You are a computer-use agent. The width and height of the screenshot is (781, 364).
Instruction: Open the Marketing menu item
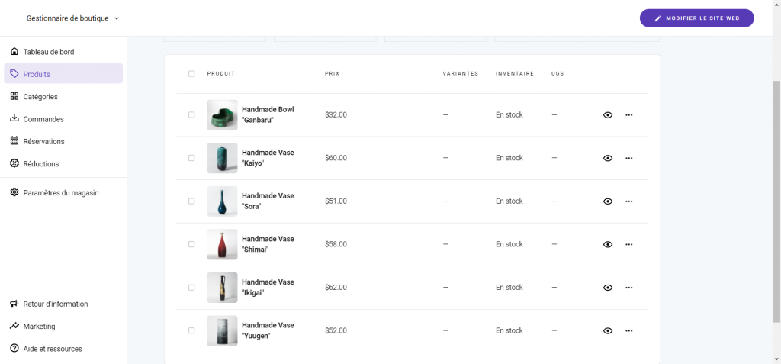tap(39, 327)
